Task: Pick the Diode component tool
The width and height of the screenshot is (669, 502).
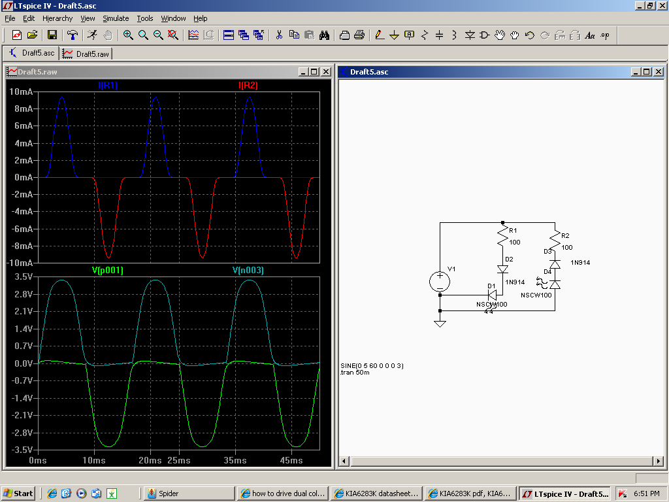Action: point(470,35)
